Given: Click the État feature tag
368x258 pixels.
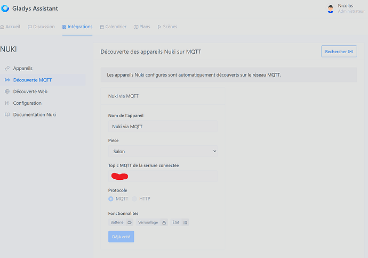Looking at the screenshot, I should coord(180,222).
